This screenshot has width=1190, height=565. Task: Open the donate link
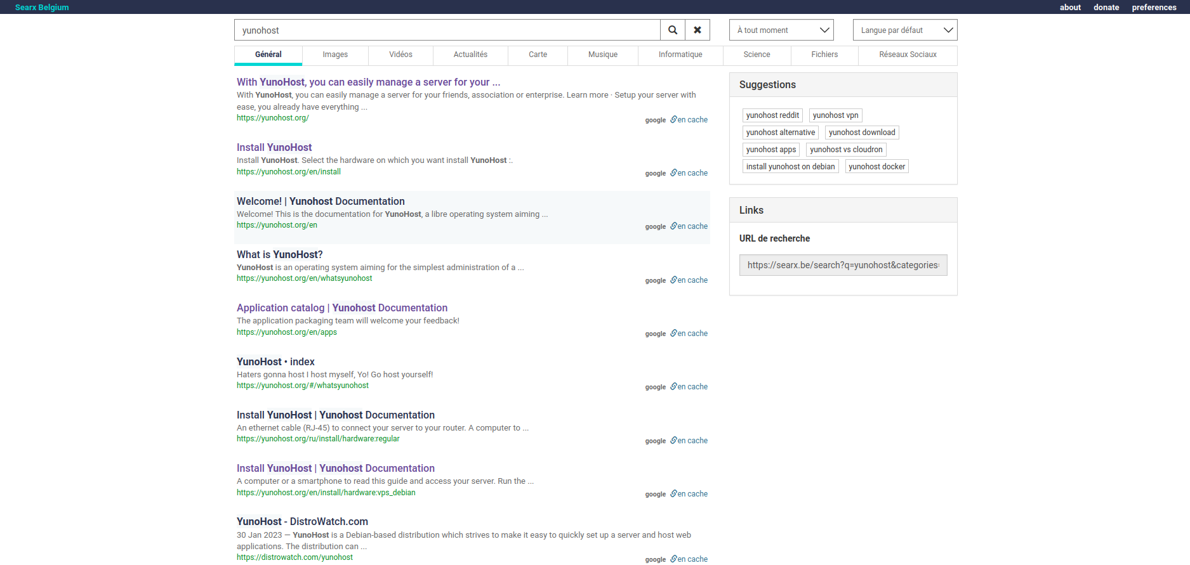(x=1106, y=8)
